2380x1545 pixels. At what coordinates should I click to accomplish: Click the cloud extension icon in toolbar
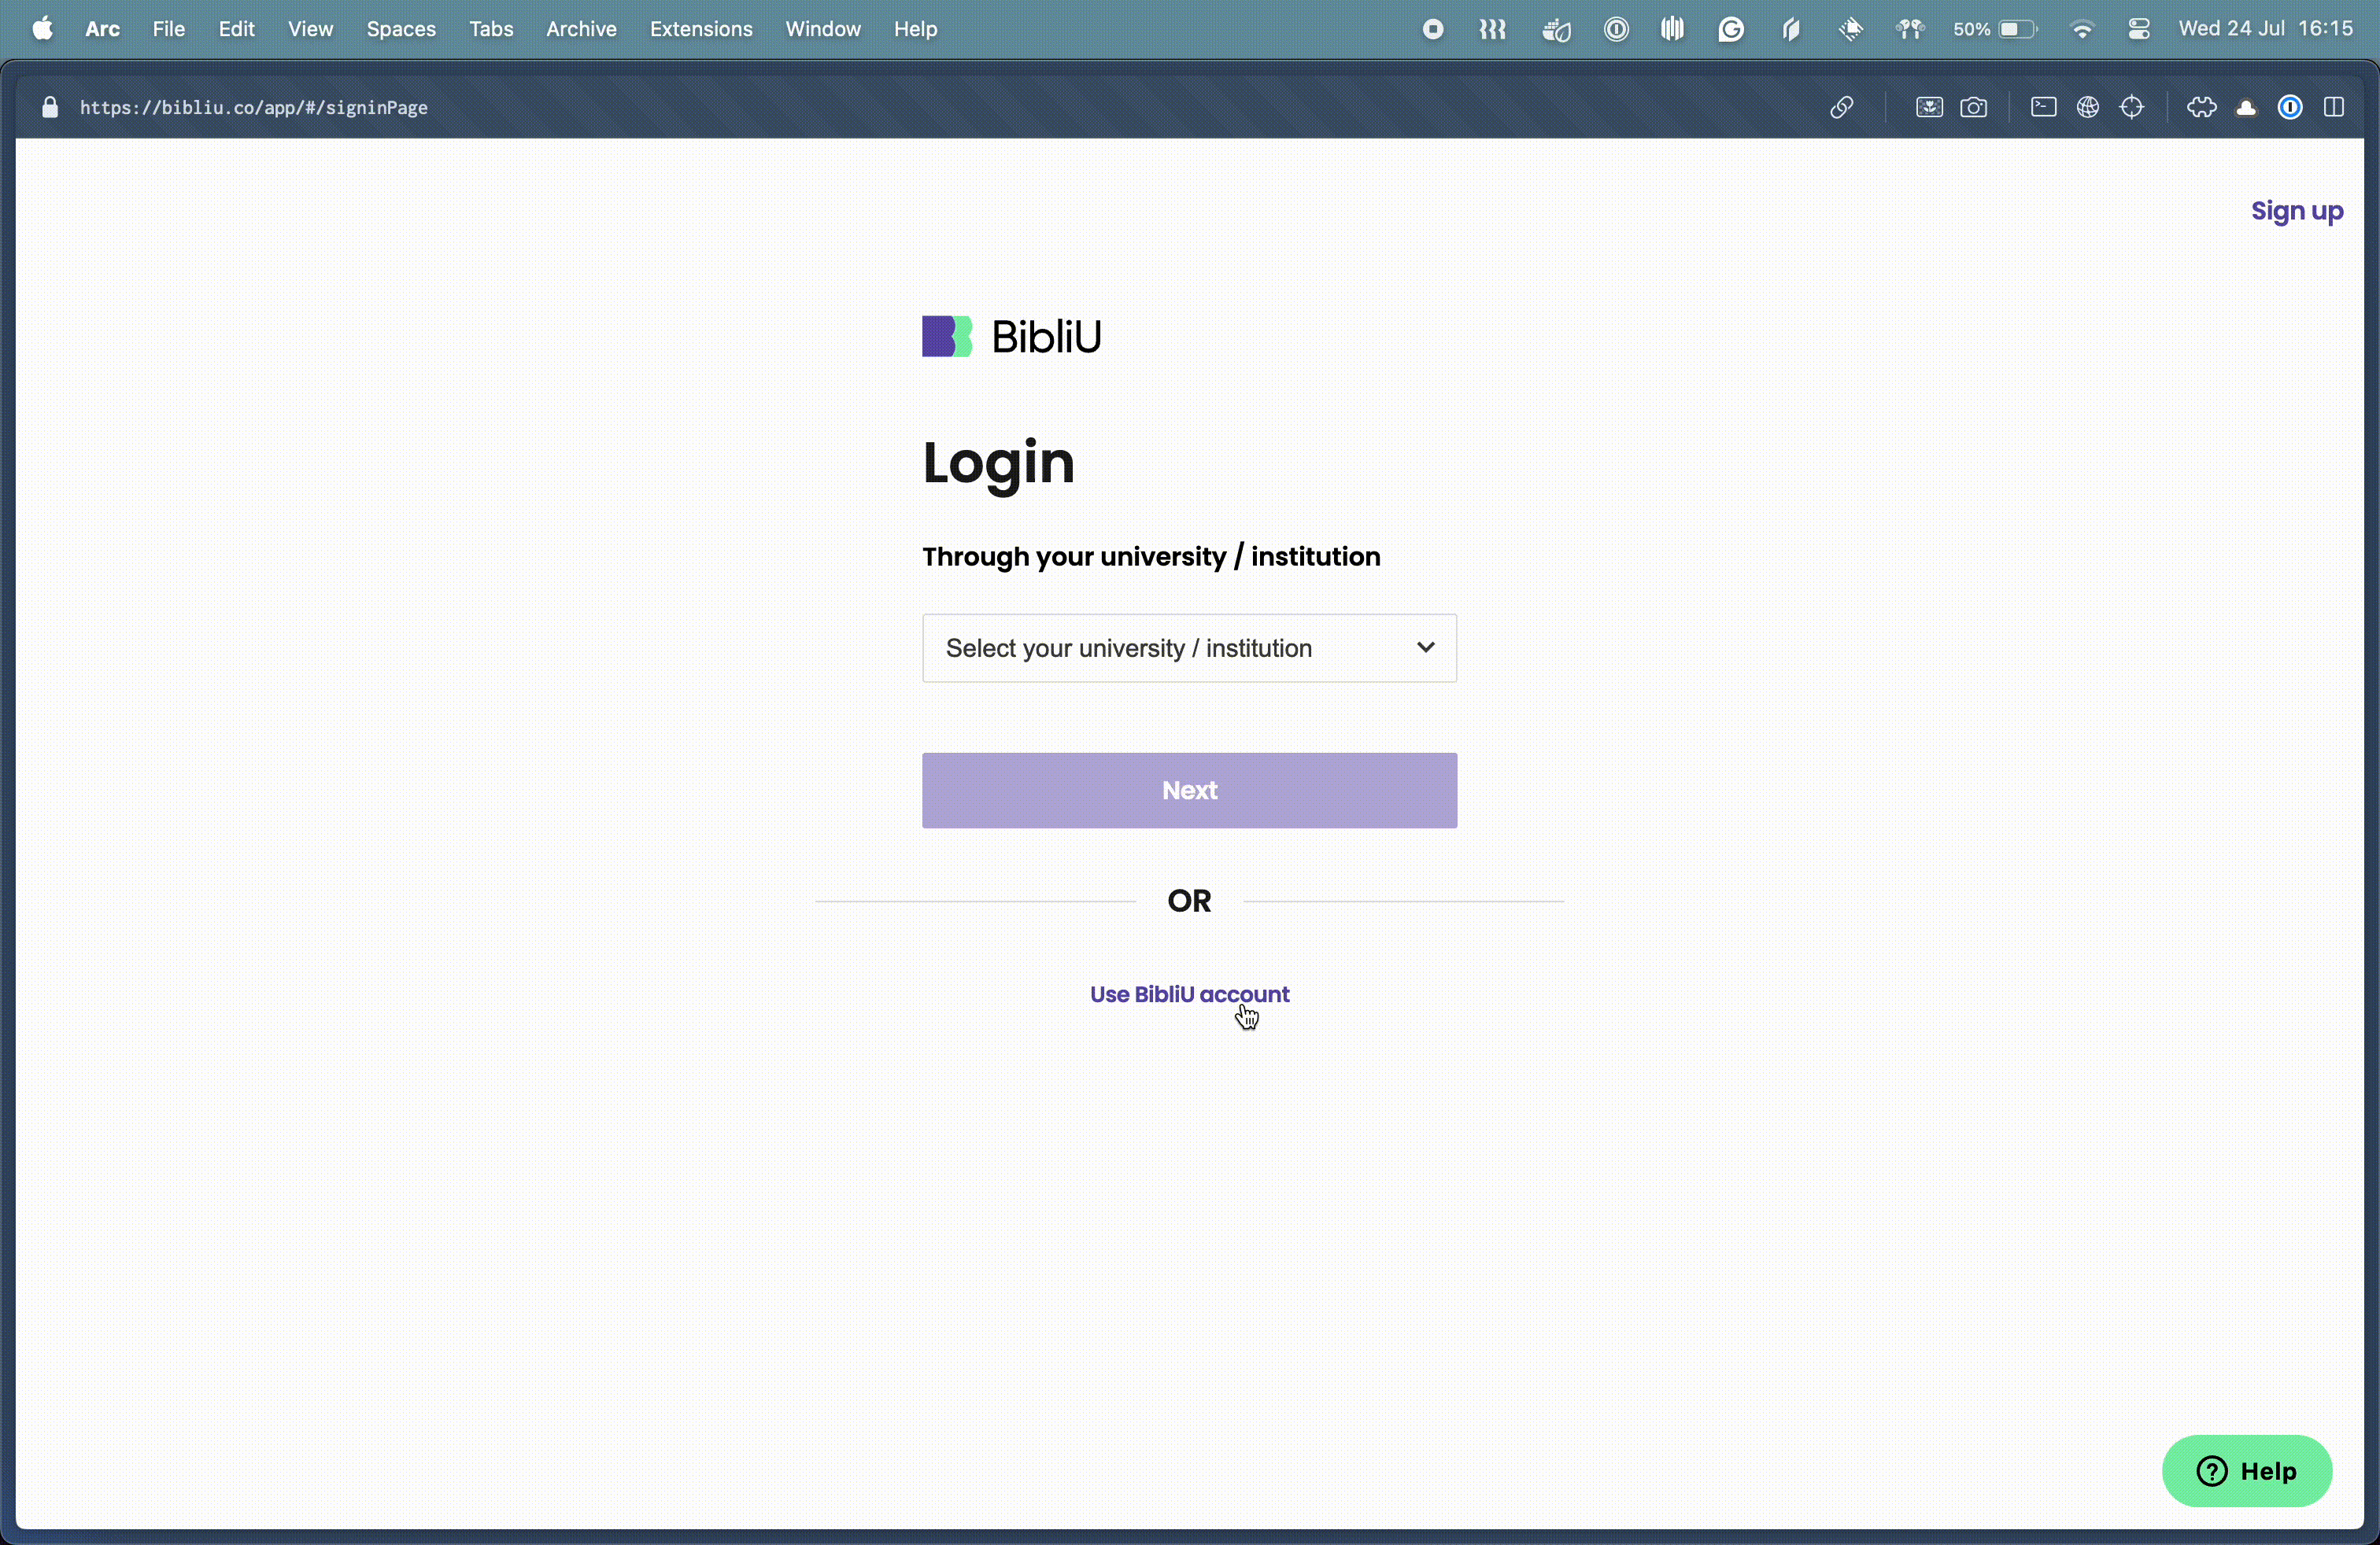coord(2246,108)
